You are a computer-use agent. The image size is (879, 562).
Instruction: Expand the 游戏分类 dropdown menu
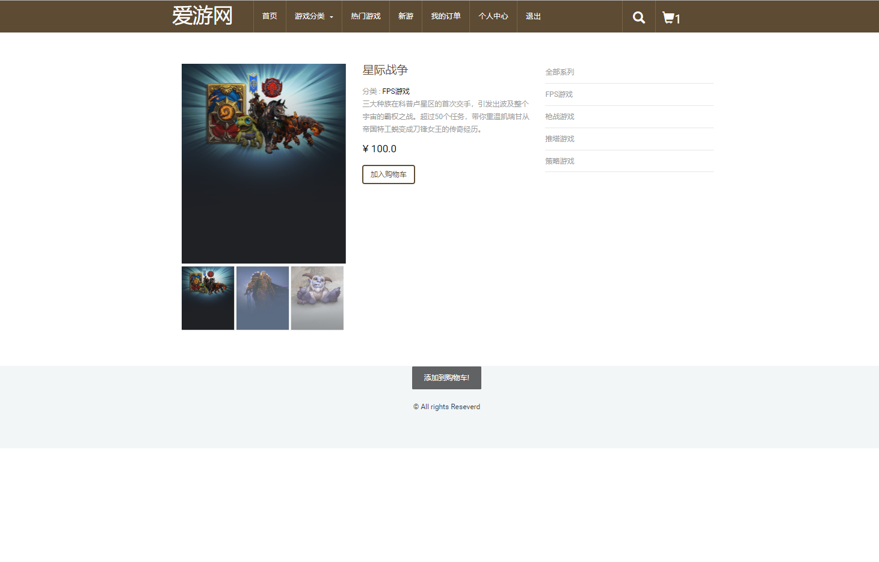coord(309,16)
